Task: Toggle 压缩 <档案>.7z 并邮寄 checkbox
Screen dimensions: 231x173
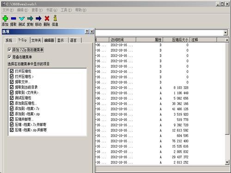Action: click(x=12, y=125)
